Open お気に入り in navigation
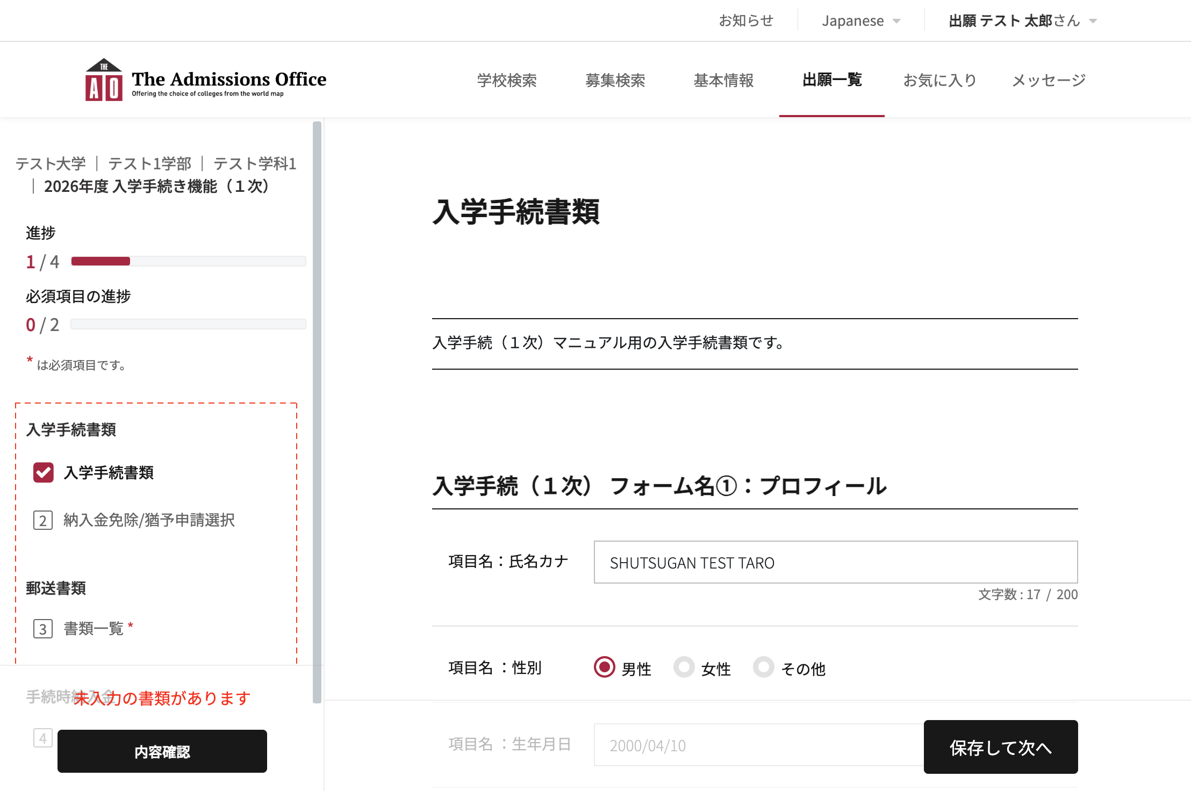This screenshot has width=1191, height=791. [939, 81]
